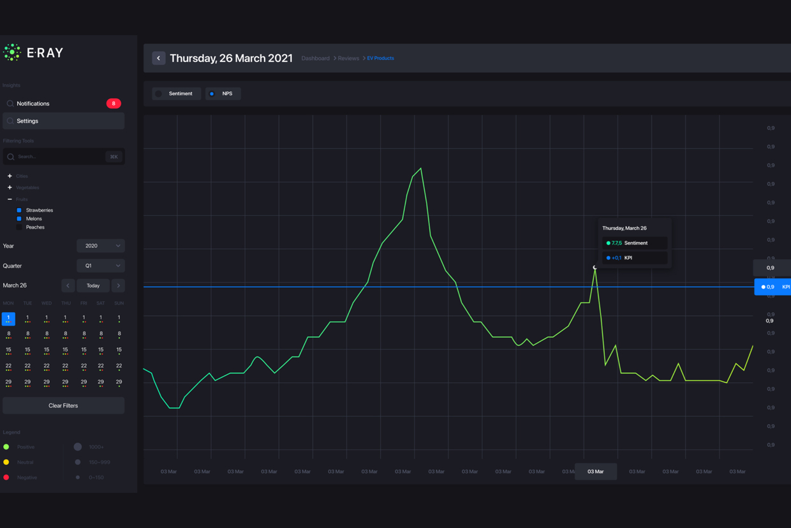The width and height of the screenshot is (791, 528).
Task: Uncheck the Strawberries filter checkbox
Action: tap(19, 210)
